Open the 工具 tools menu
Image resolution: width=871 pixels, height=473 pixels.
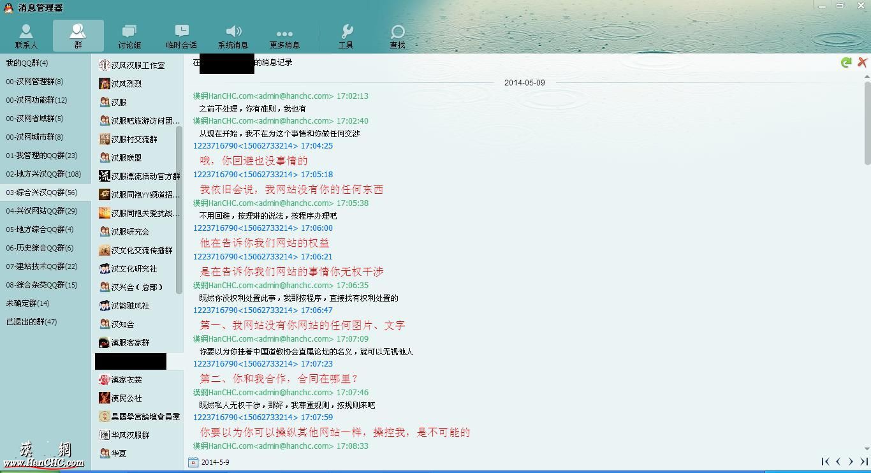click(x=346, y=36)
